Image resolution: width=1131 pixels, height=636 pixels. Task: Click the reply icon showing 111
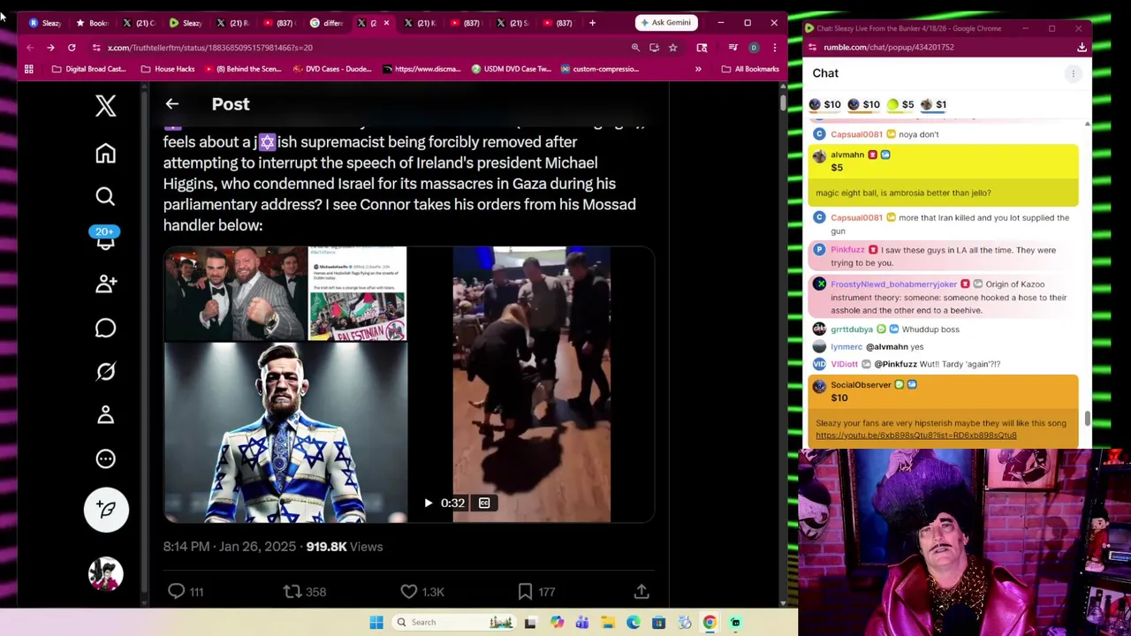coord(177,591)
